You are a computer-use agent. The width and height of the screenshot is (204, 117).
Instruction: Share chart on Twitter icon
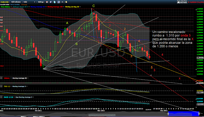click(x=55, y=2)
